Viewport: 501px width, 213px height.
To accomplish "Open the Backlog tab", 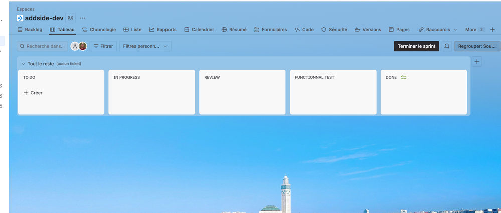I will [x=30, y=30].
